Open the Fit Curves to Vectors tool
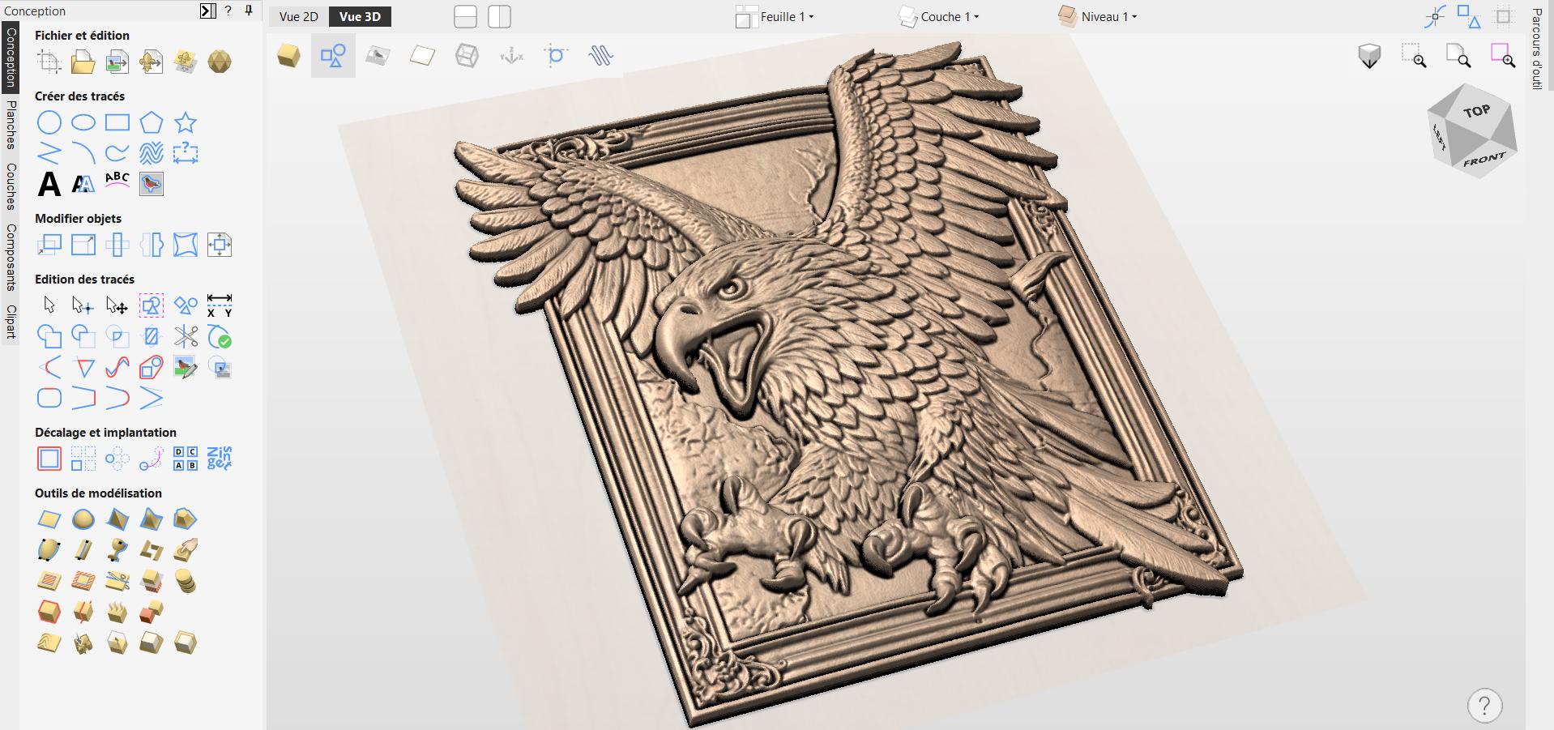This screenshot has height=730, width=1554. [117, 367]
